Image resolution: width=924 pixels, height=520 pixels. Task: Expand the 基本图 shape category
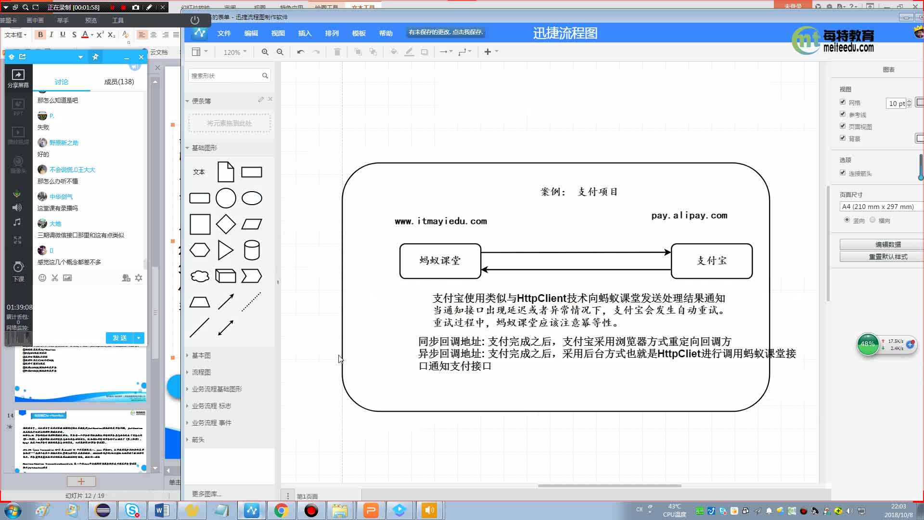pos(201,355)
